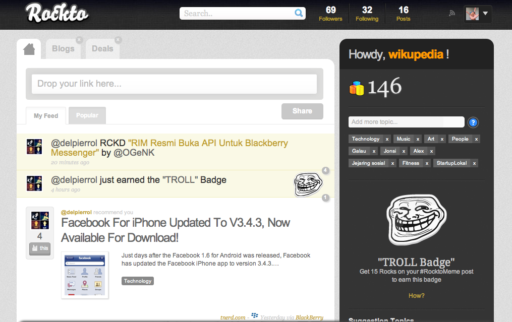Focus the 'Add more topic' field
Image resolution: width=512 pixels, height=322 pixels.
(406, 122)
